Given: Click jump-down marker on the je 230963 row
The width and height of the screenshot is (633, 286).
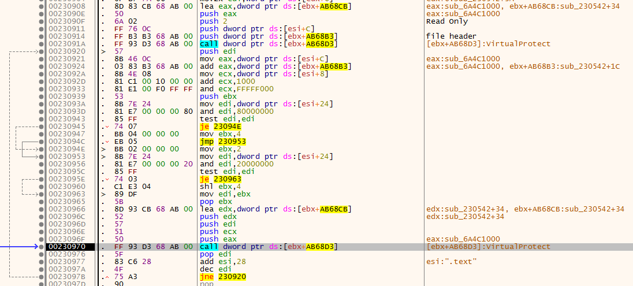Looking at the screenshot, I should point(103,179).
